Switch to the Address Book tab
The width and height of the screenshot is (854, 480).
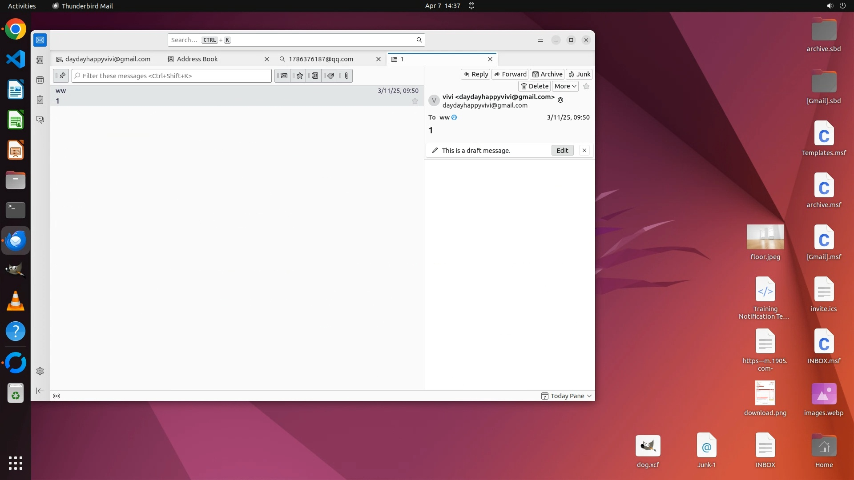[x=197, y=59]
